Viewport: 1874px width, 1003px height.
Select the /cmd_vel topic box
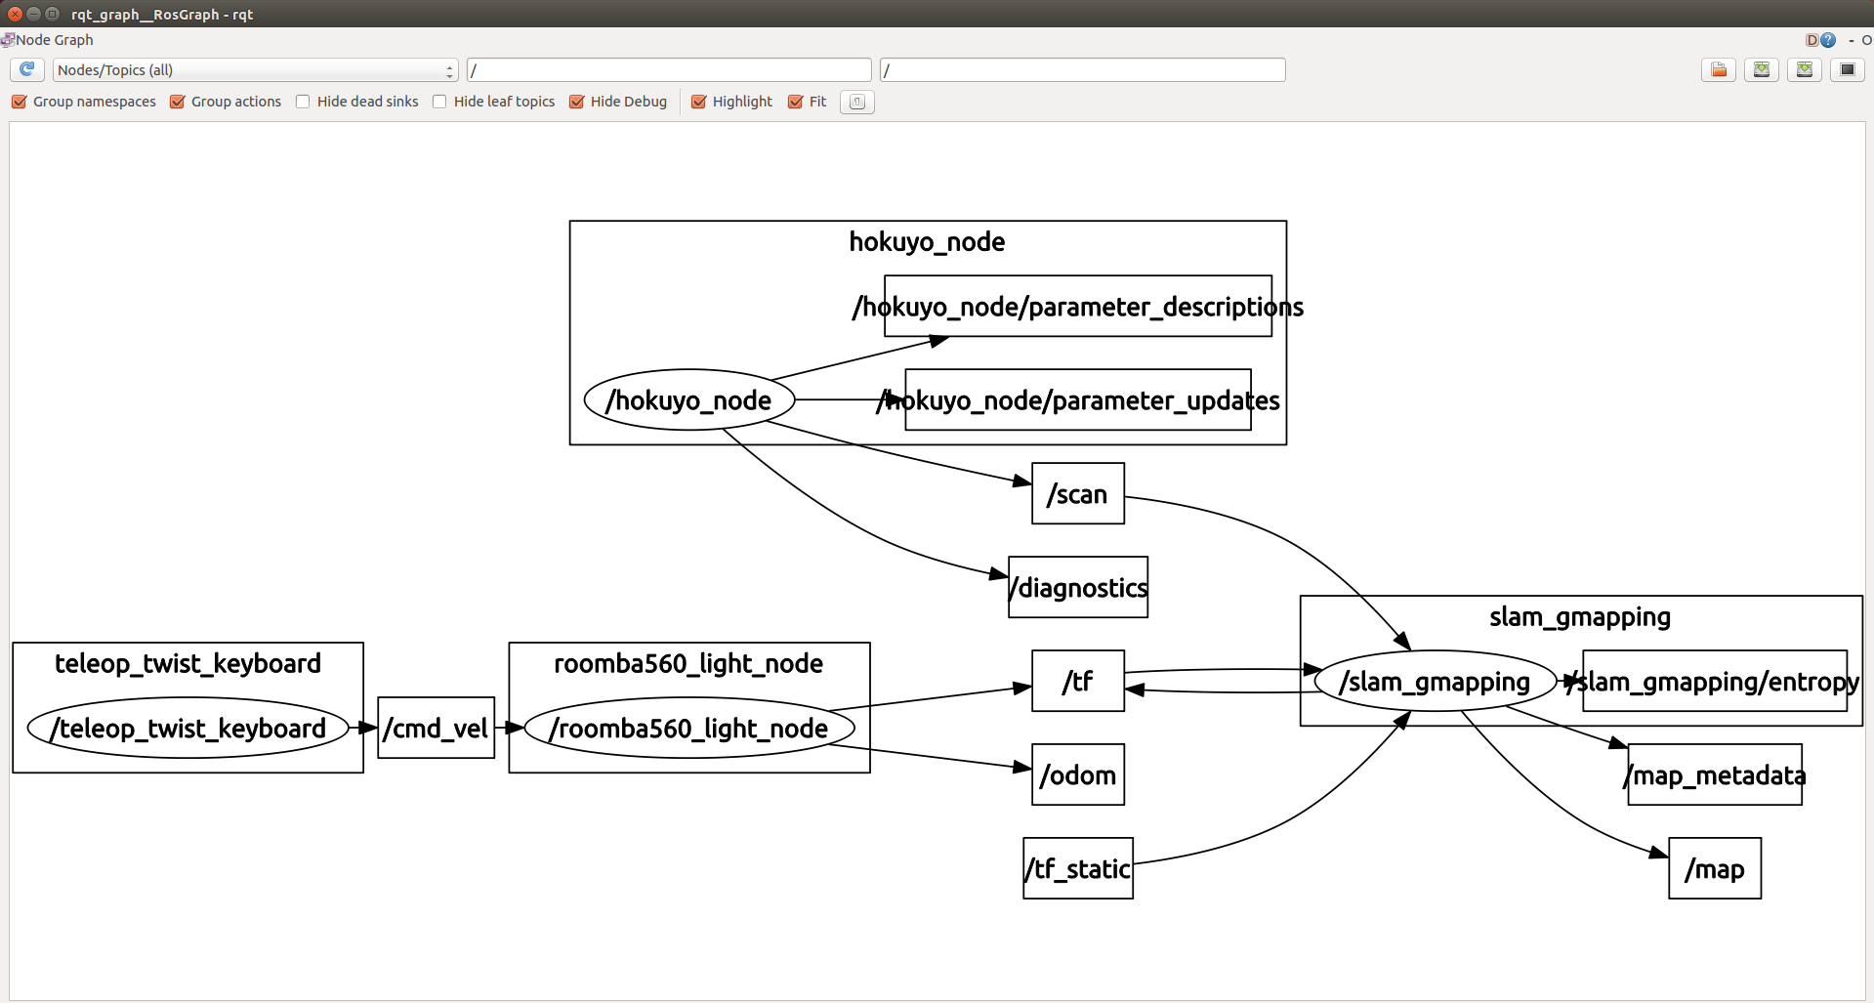pos(436,728)
